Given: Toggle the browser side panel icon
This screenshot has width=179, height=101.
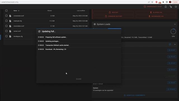Looking at the screenshot, I should tap(167, 2).
